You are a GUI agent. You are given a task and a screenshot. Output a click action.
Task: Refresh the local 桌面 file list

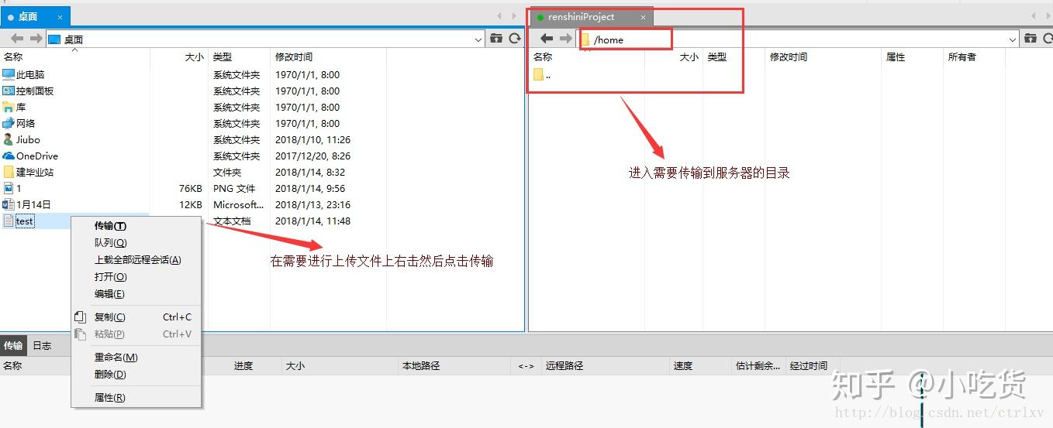515,39
